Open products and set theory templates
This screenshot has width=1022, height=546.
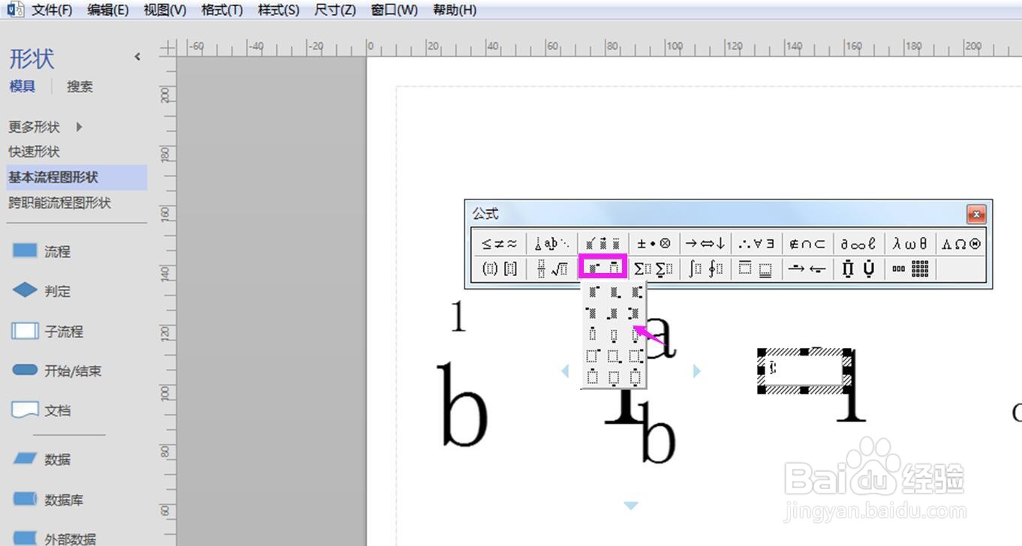(858, 268)
